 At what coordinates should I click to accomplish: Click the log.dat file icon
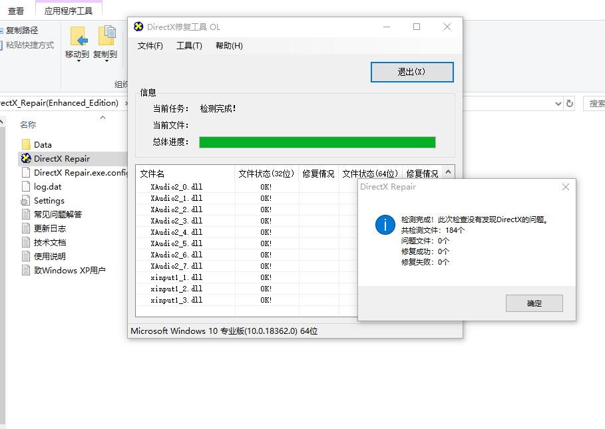click(26, 187)
